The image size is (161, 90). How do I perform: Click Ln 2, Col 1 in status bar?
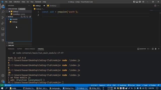[x=94, y=85]
